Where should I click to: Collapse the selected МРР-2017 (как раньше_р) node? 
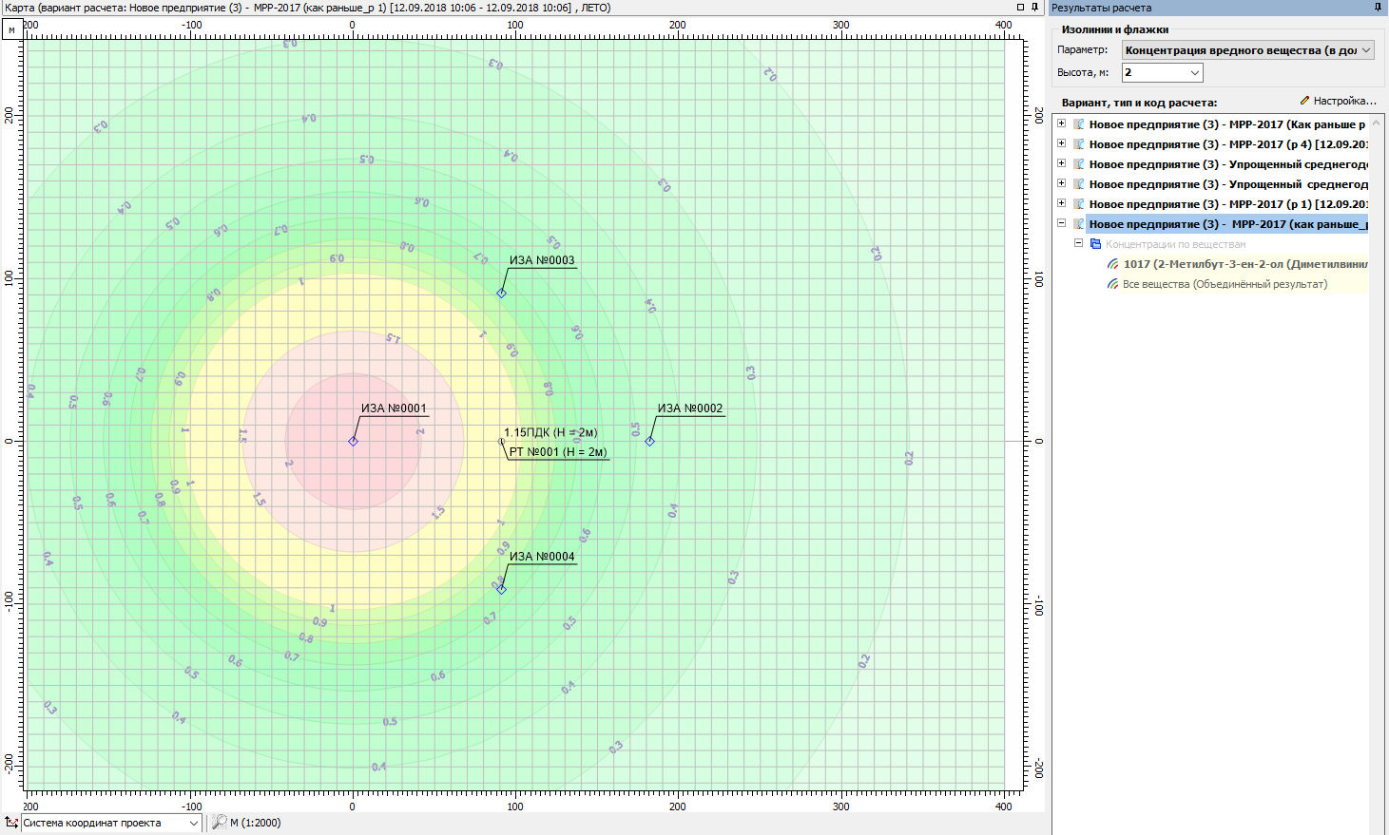(x=1061, y=224)
